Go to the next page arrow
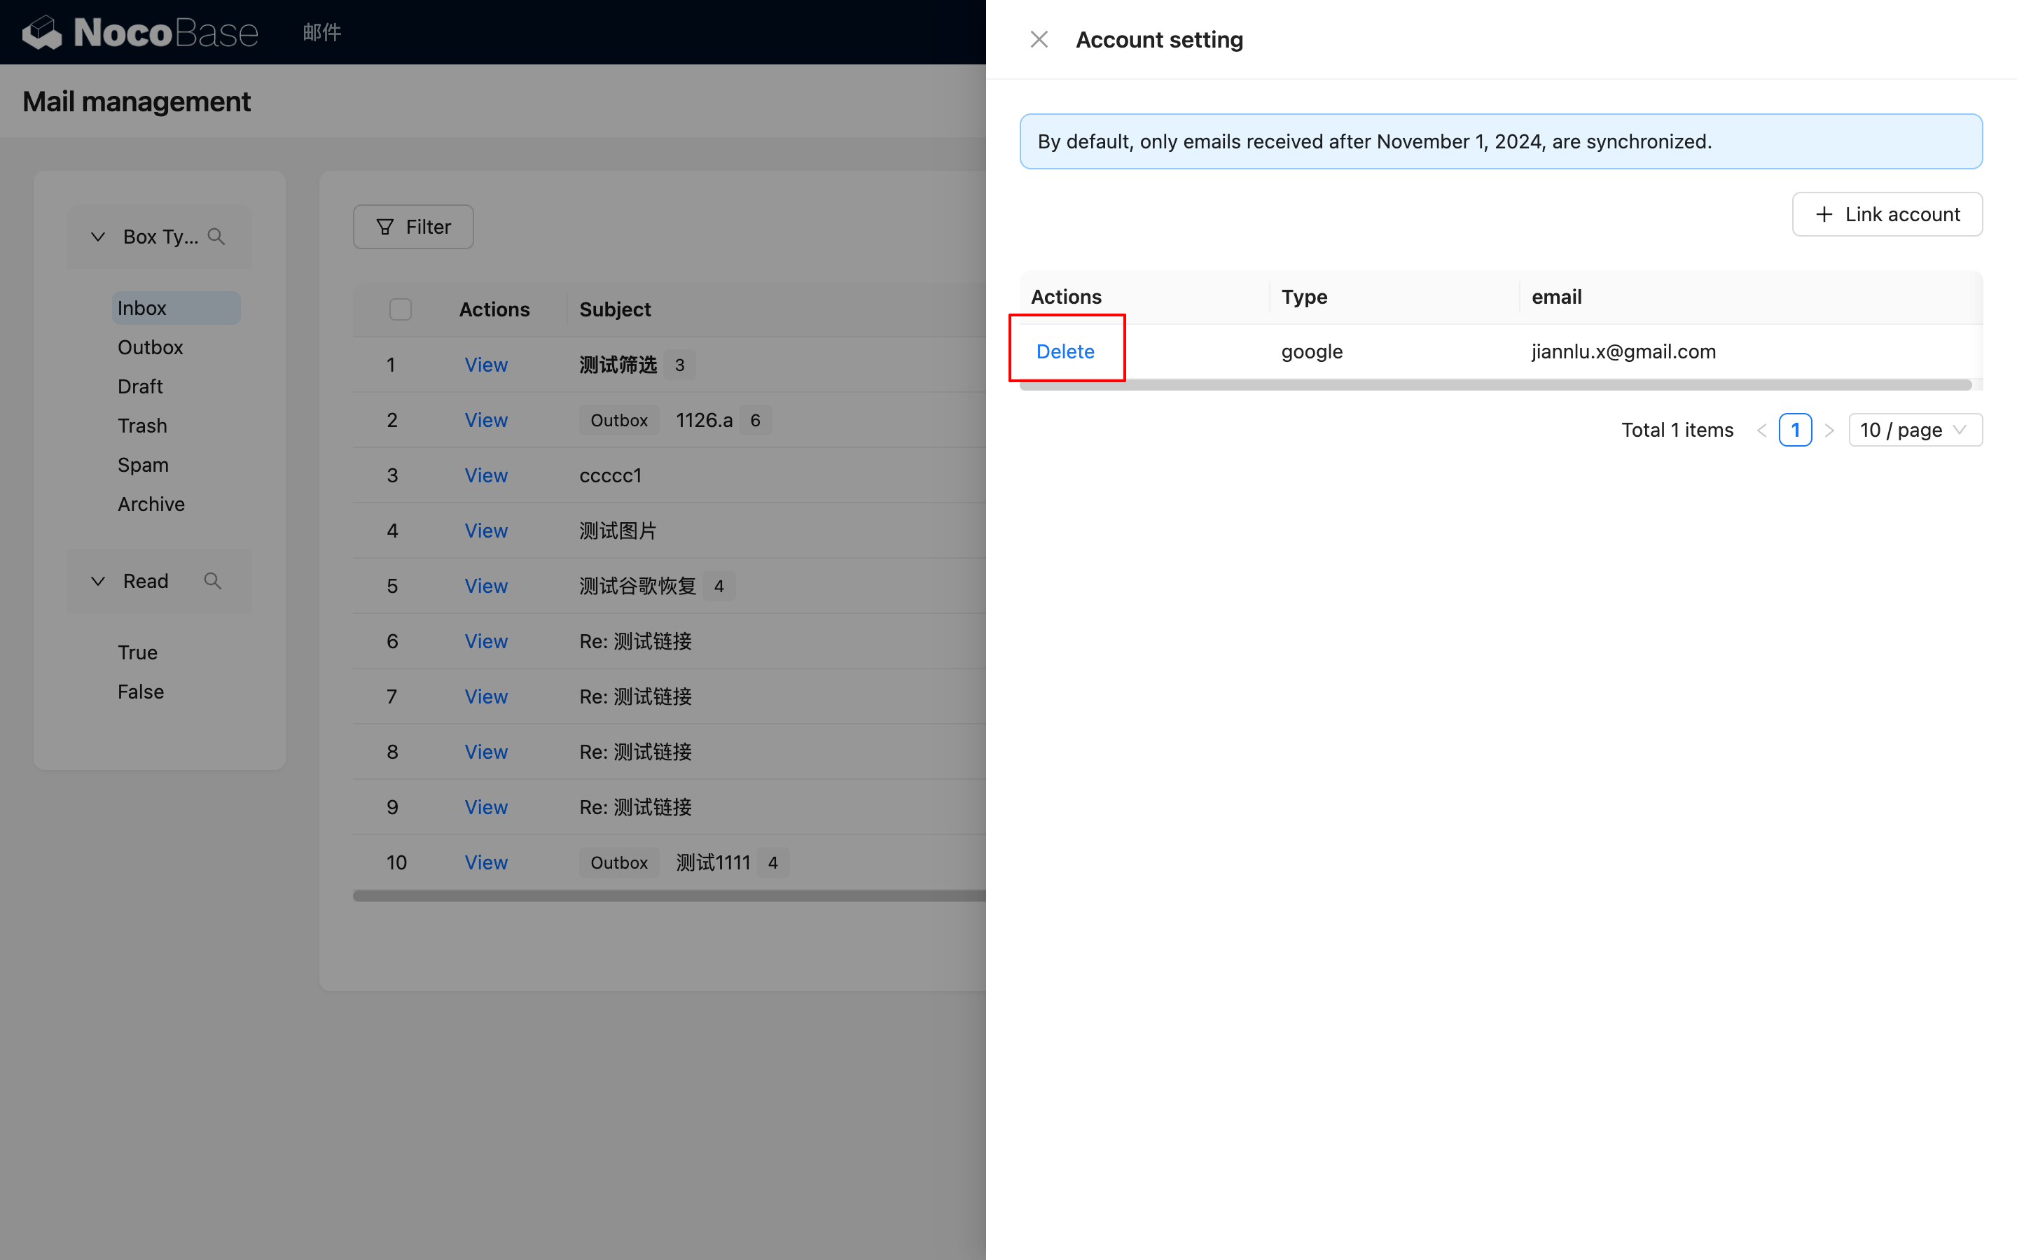2017x1260 pixels. coord(1829,430)
